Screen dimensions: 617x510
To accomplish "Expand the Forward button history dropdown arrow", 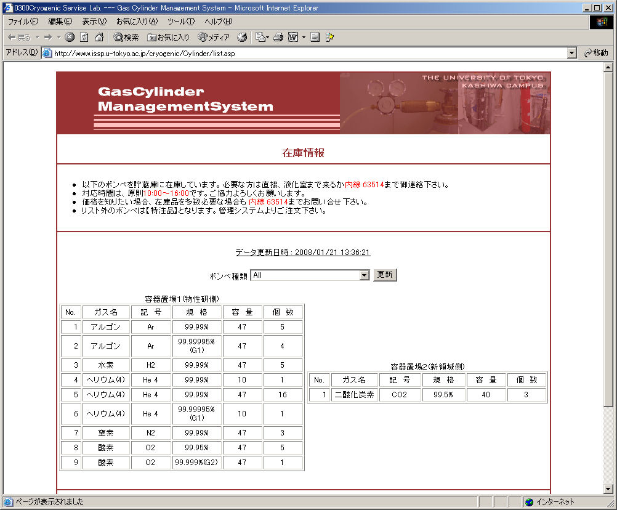I will coord(58,37).
